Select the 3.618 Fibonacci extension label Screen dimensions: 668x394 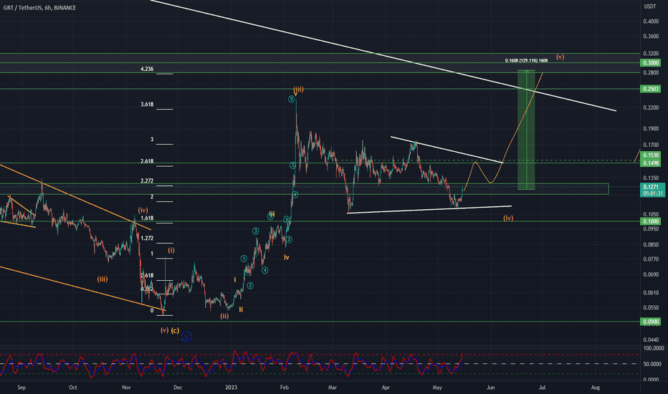click(x=147, y=105)
